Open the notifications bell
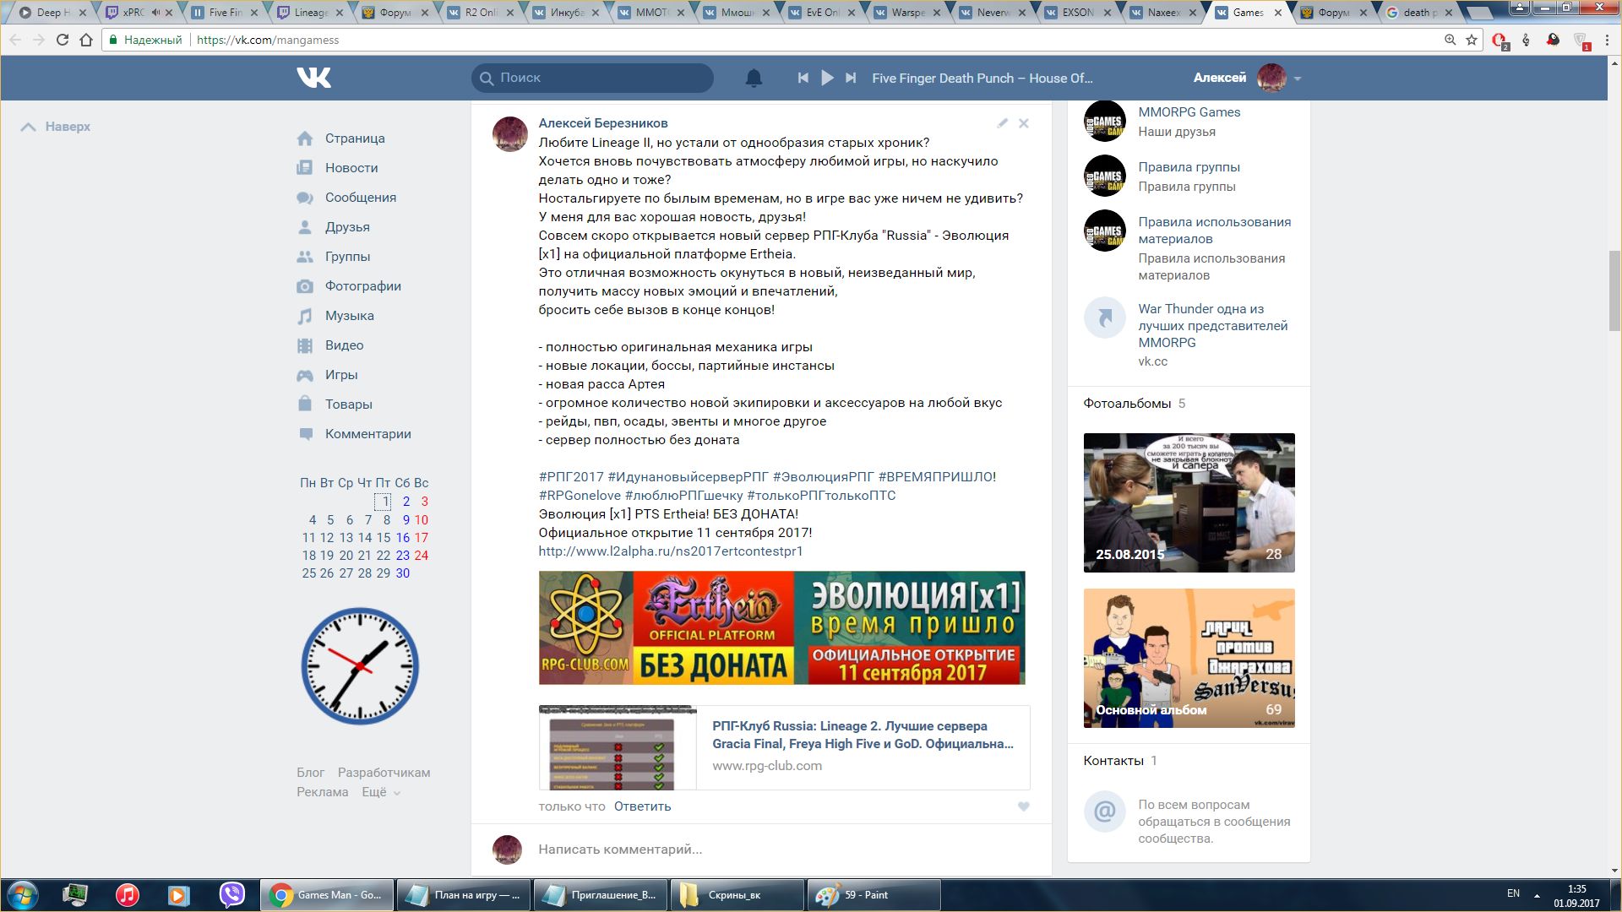 (x=754, y=78)
